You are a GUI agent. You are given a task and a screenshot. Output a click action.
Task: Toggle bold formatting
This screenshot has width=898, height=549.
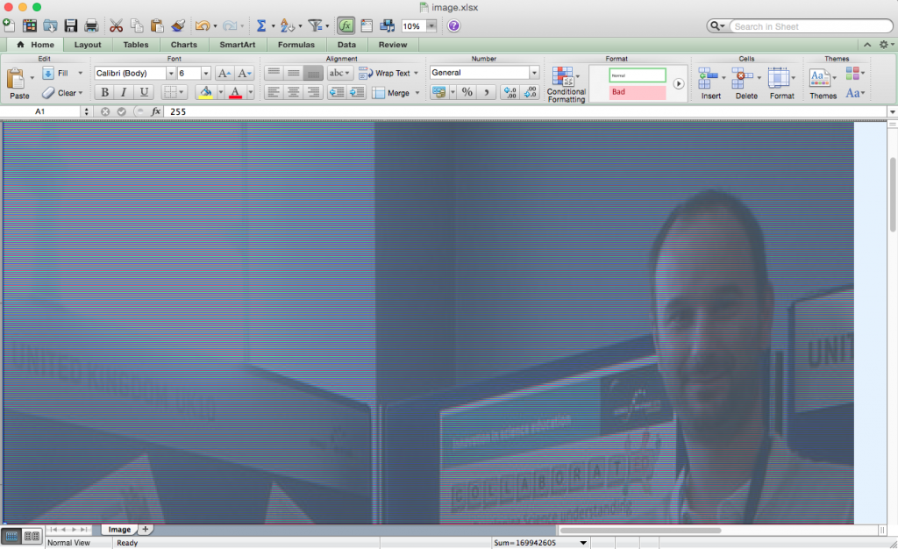104,92
